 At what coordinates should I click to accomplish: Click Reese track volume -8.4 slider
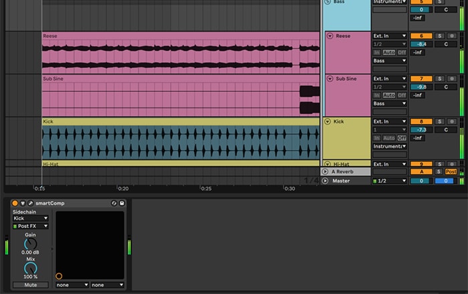click(x=421, y=45)
